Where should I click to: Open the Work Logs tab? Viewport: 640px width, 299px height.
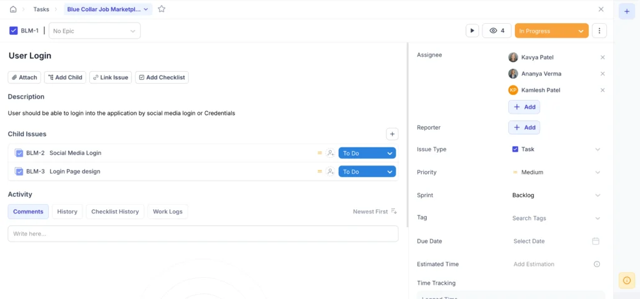coord(167,212)
